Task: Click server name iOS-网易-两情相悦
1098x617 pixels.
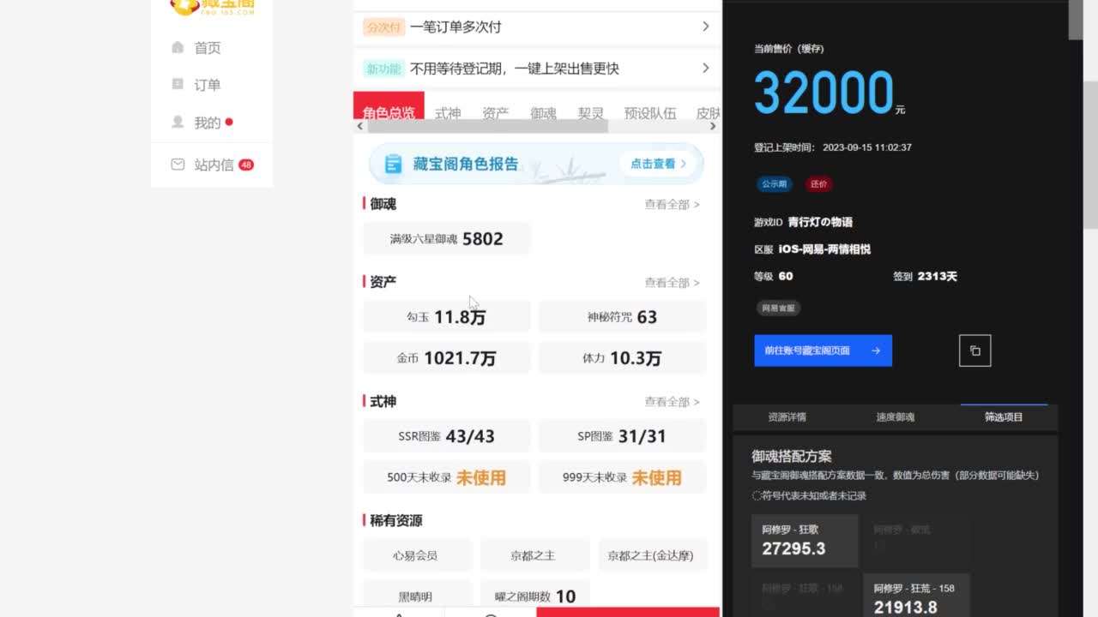Action: pos(824,249)
